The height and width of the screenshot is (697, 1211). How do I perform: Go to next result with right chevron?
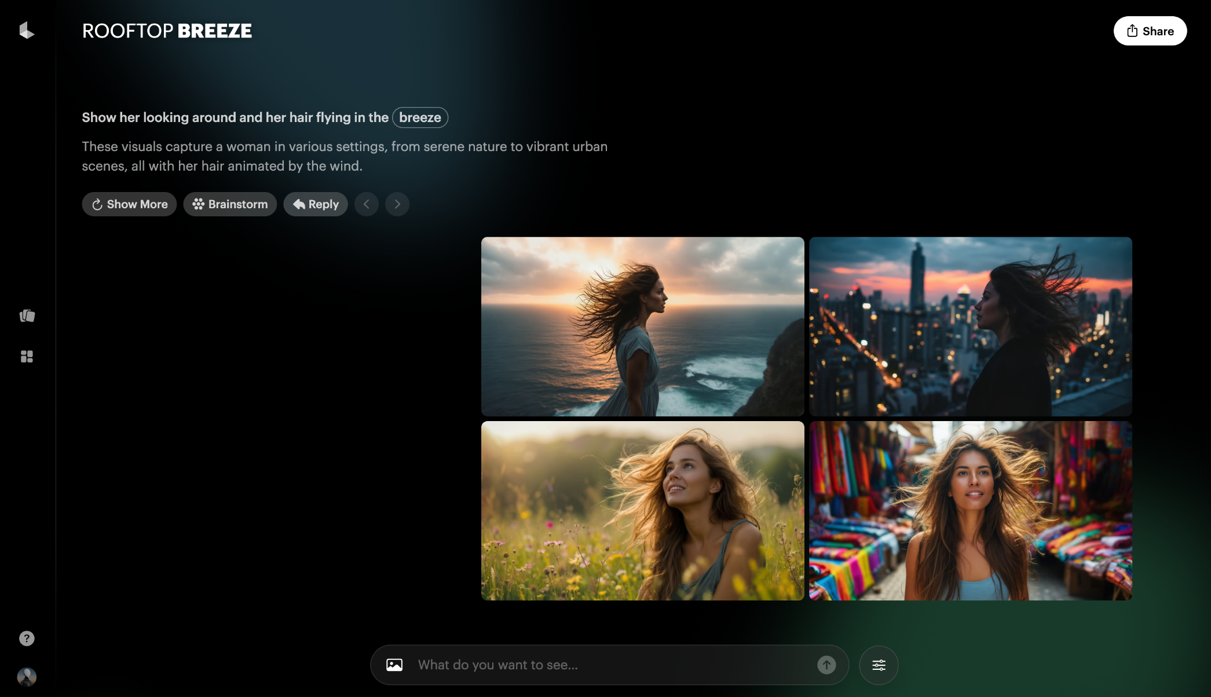[397, 204]
